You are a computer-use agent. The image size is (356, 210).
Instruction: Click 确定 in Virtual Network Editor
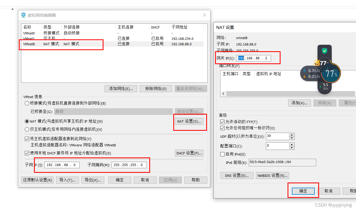point(120,180)
